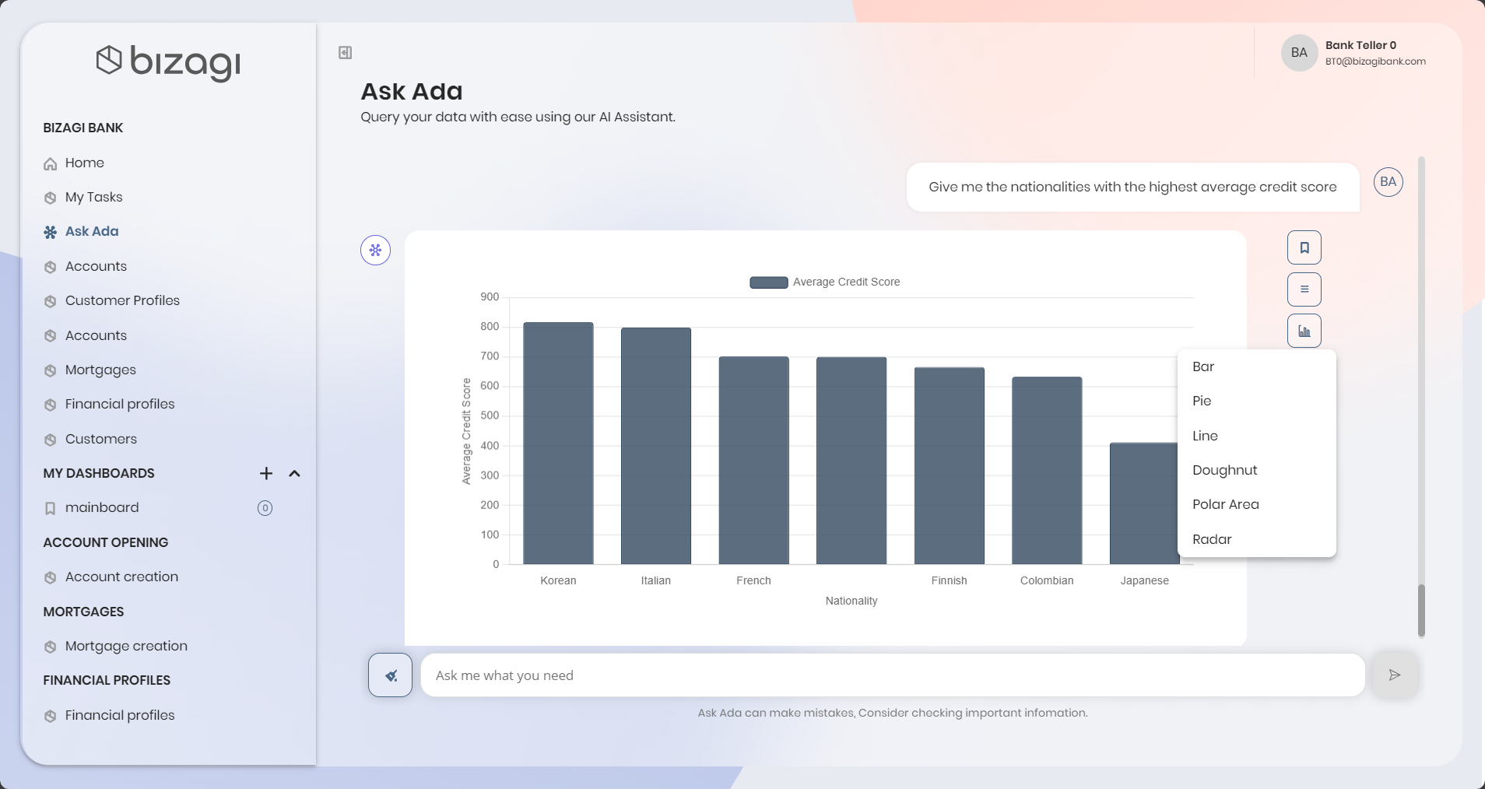
Task: Open the mainboard dashboard
Action: 102,507
